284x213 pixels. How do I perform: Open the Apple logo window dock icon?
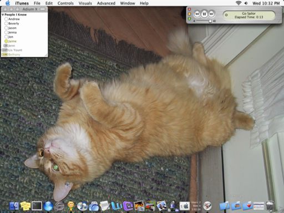point(185,206)
